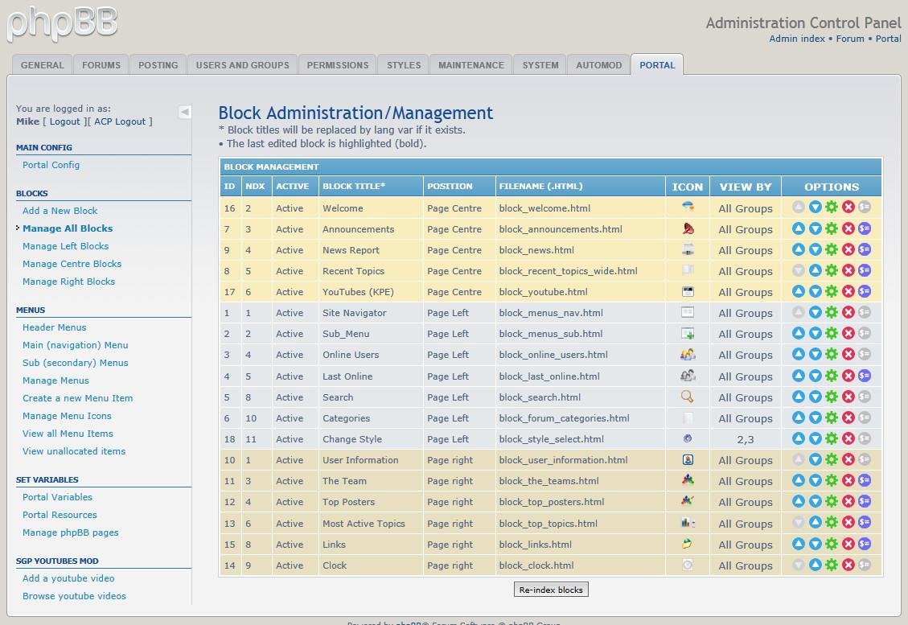Image resolution: width=908 pixels, height=625 pixels.
Task: Switch to the STYLES tab
Action: 403,64
